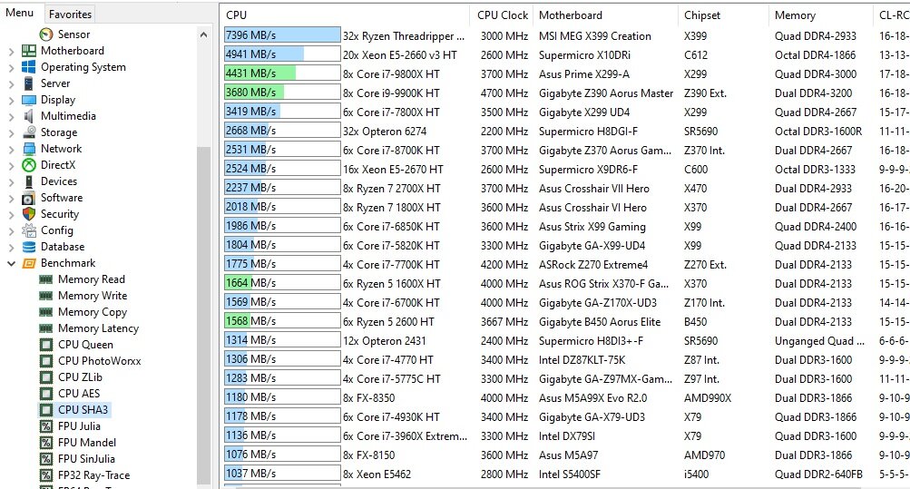Click the MSI MEG X399 Creation cell
This screenshot has height=489, width=910.
tap(595, 36)
